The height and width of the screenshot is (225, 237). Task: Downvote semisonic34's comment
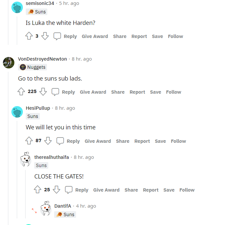point(45,36)
